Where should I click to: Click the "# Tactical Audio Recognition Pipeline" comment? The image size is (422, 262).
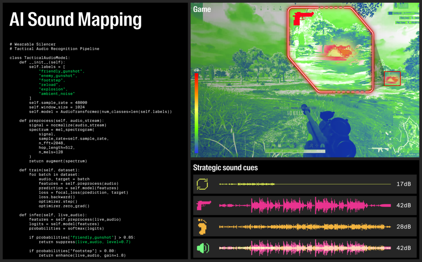[54, 49]
